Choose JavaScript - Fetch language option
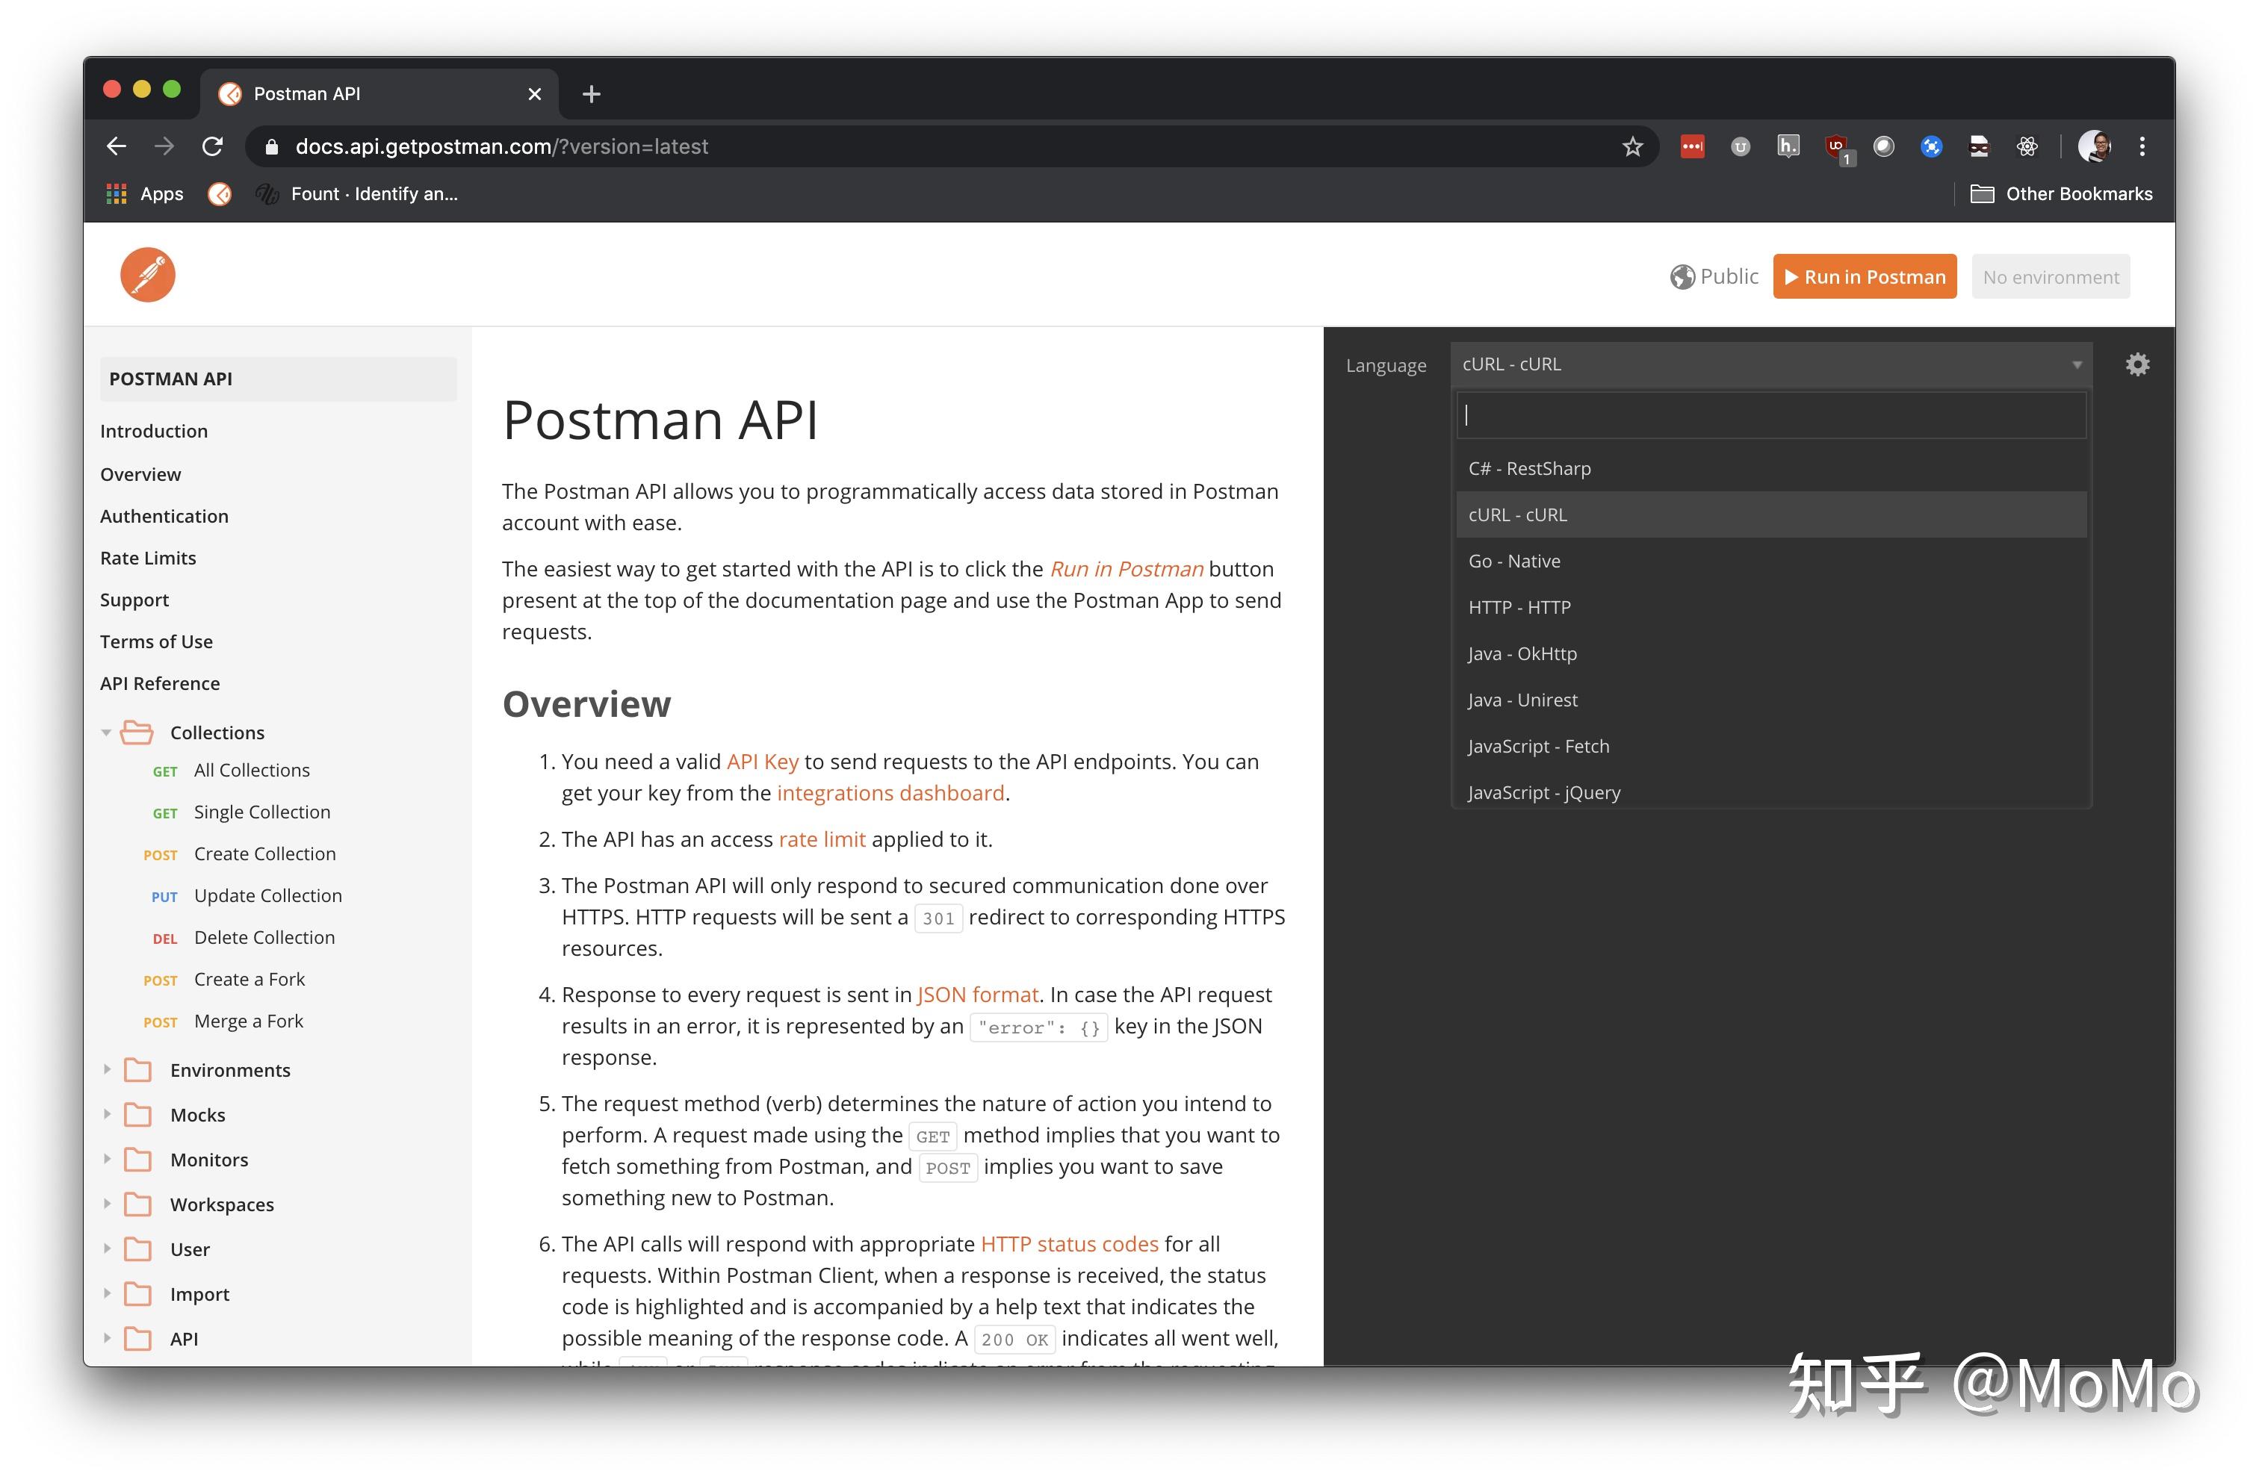Screen dimensions: 2259x1477 [1539, 746]
